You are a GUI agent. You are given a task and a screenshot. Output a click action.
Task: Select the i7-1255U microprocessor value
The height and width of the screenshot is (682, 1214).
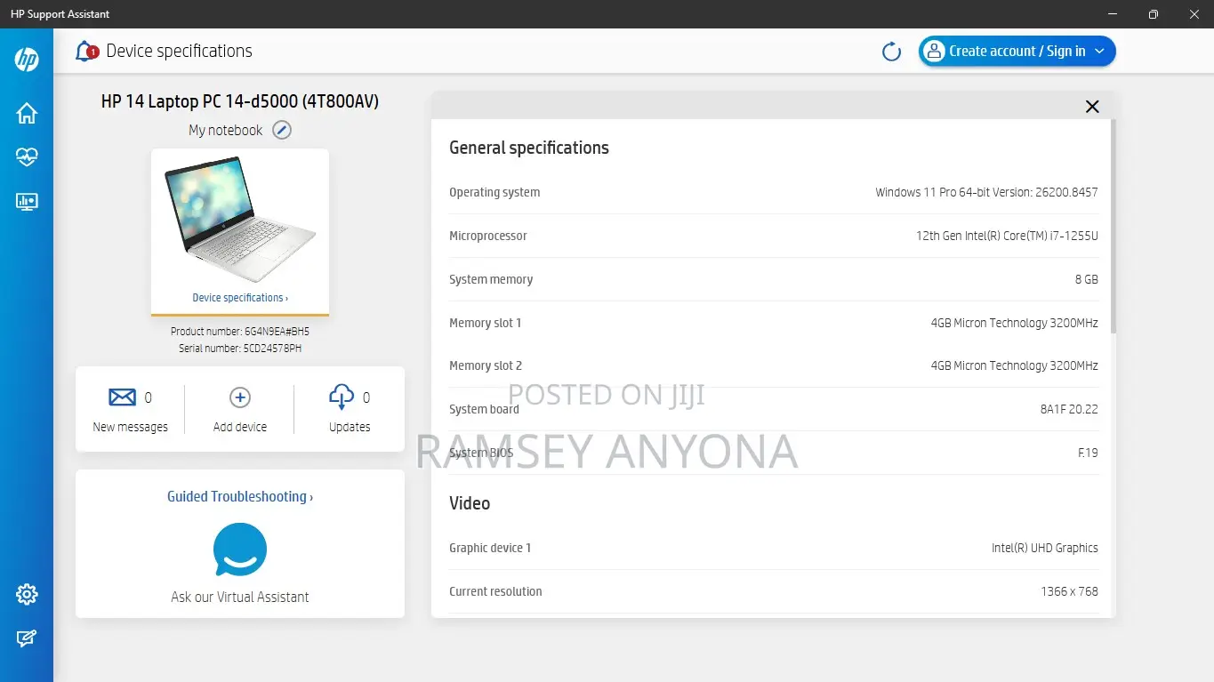coord(1007,236)
